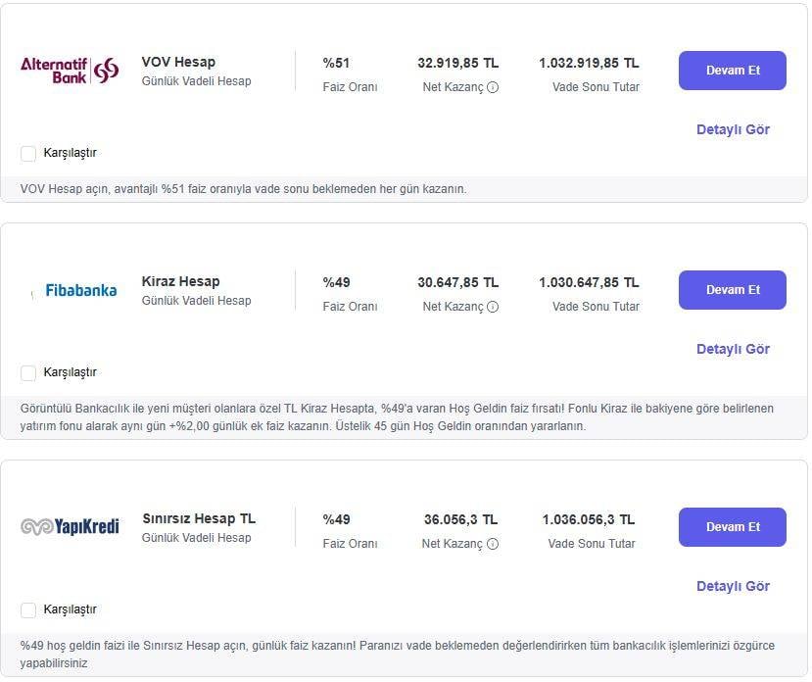Open the VOV Hesap account title
The height and width of the screenshot is (682, 812).
(178, 62)
